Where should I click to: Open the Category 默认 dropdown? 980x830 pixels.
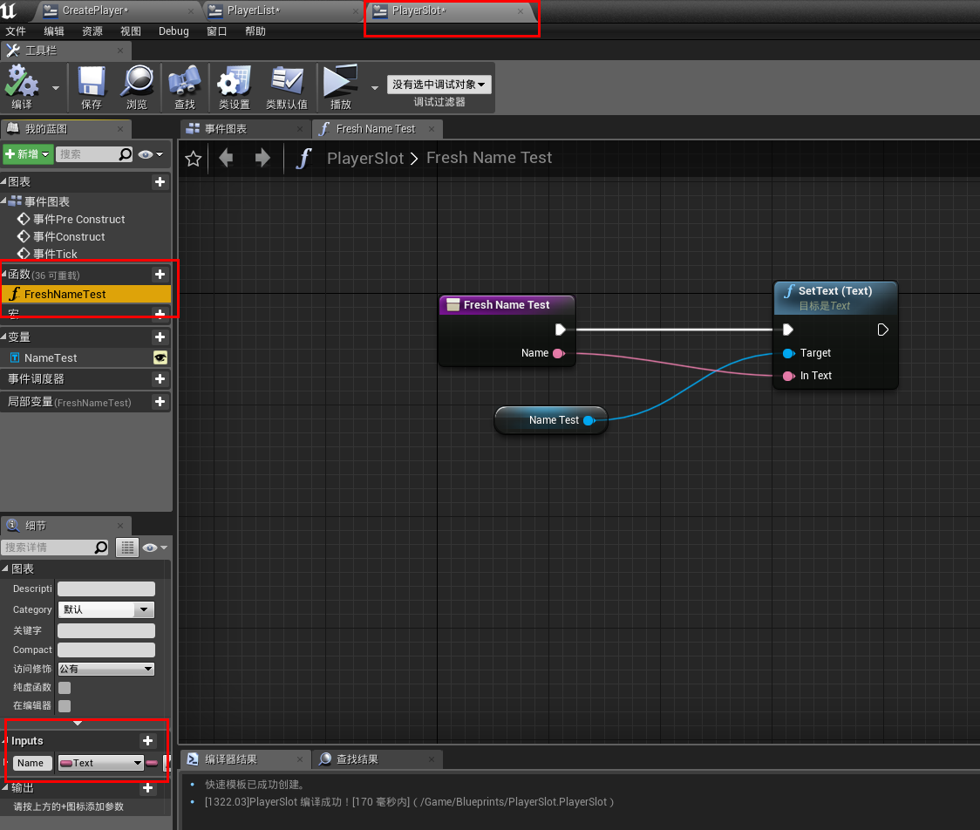click(x=105, y=609)
